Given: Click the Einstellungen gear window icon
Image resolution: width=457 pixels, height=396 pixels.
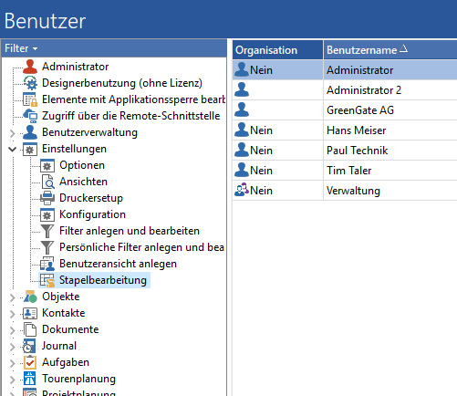Looking at the screenshot, I should point(30,149).
